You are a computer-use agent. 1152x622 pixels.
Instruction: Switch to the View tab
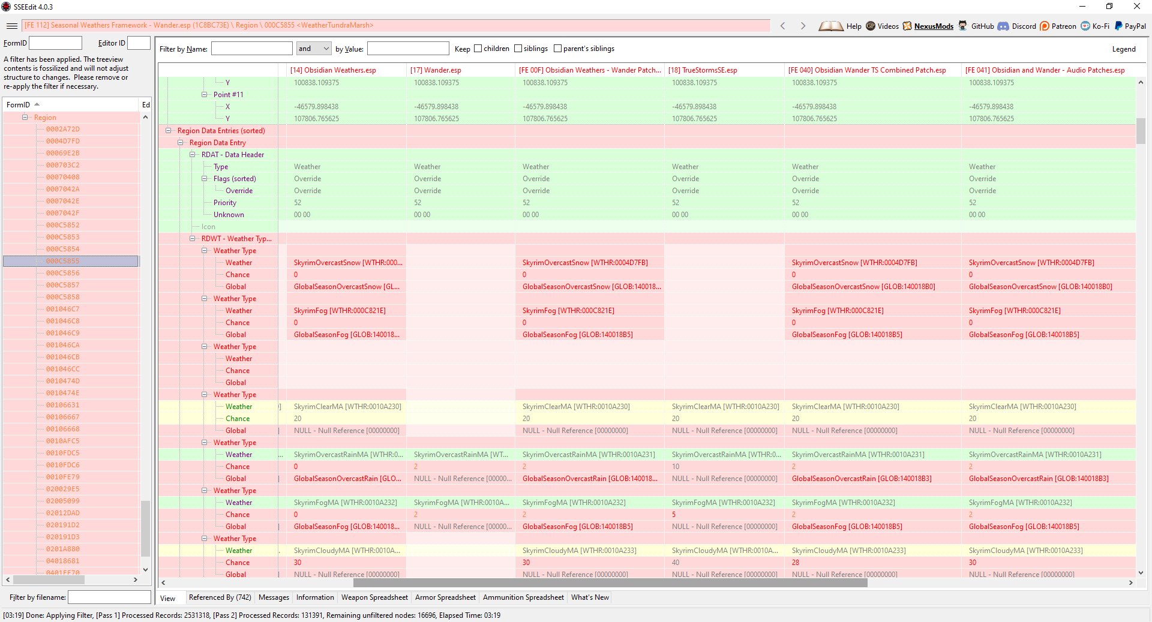[168, 598]
